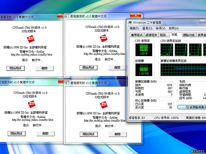The width and height of the screenshot is (206, 154).
Task: Click 開始測試 in the lower-right CPUmark window
Action: coord(89,134)
